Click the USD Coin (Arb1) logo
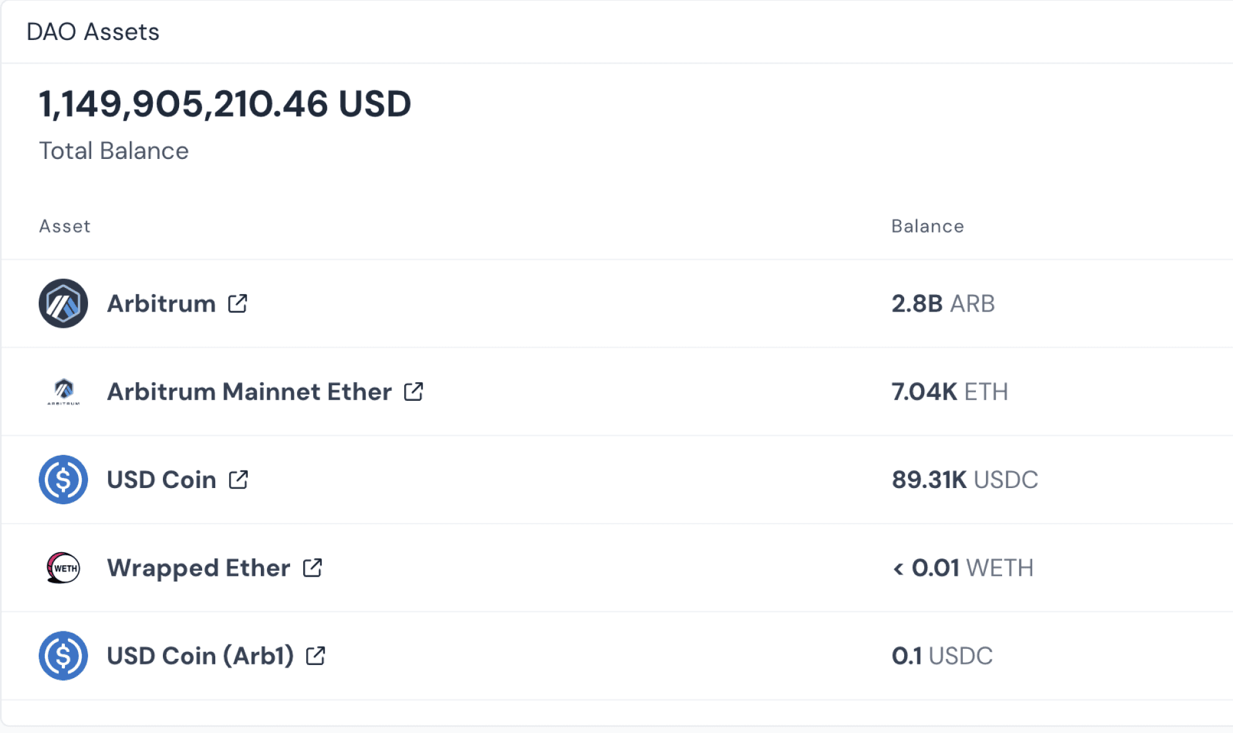1233x733 pixels. click(63, 656)
